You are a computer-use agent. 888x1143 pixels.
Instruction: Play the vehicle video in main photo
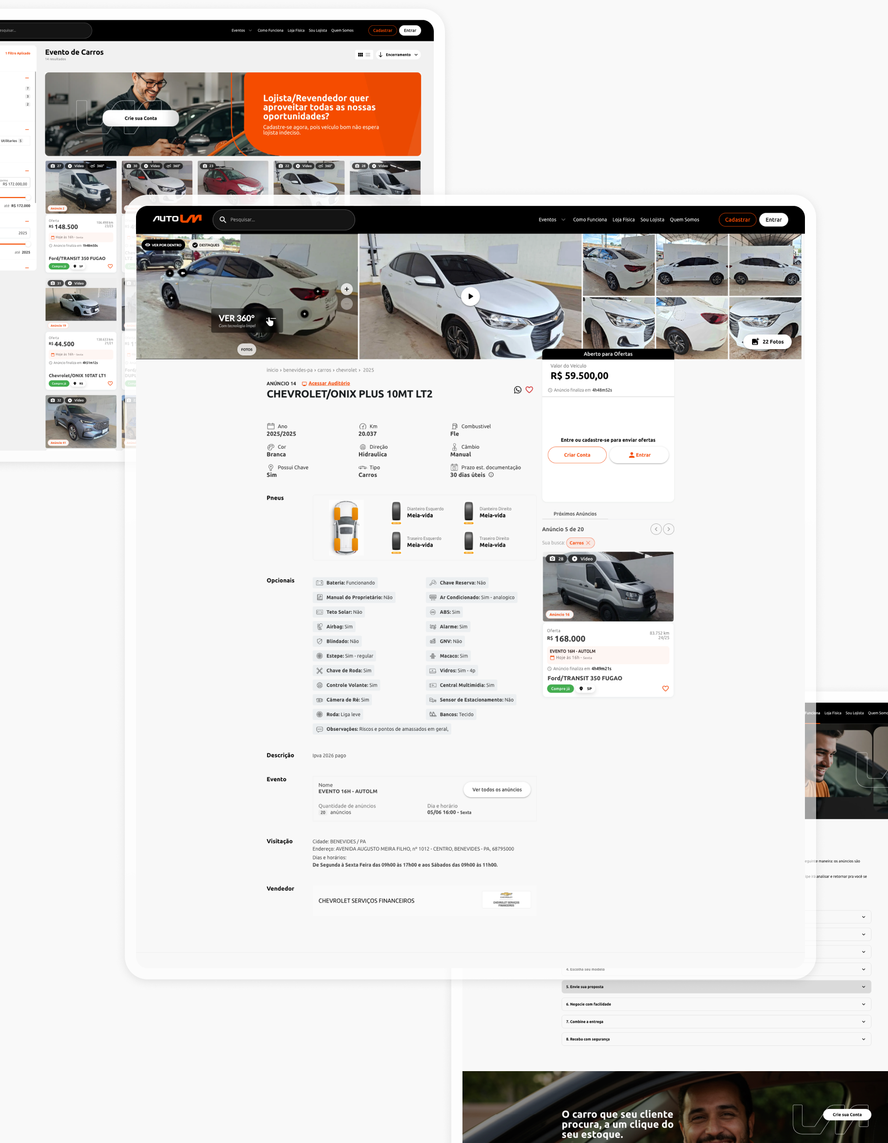tap(470, 296)
